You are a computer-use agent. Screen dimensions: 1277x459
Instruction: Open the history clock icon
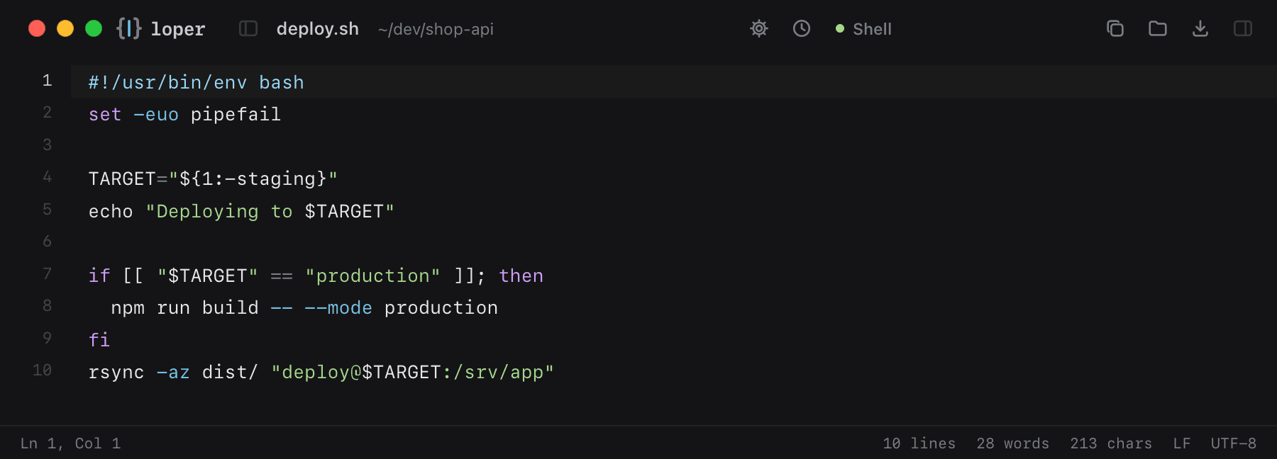(802, 28)
